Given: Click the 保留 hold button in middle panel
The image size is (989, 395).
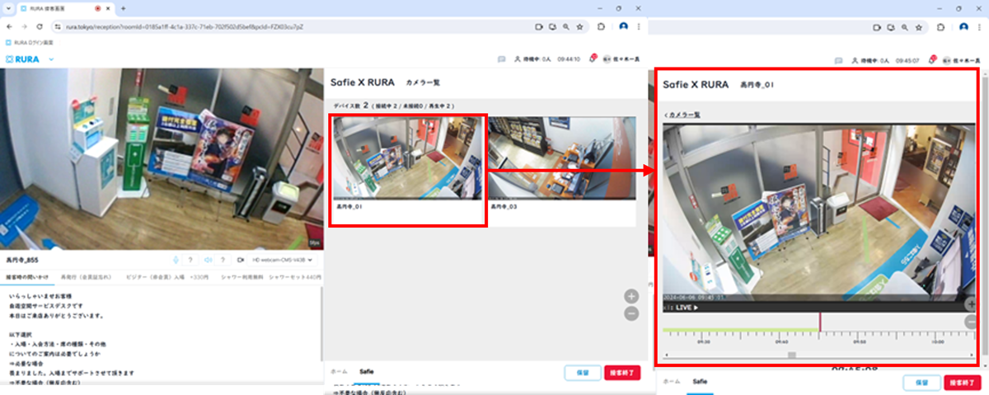Looking at the screenshot, I should pos(583,373).
